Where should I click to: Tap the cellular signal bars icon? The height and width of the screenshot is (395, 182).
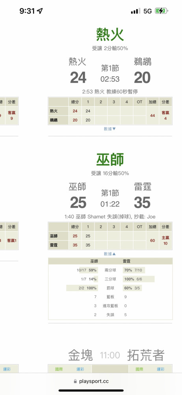pyautogui.click(x=136, y=11)
